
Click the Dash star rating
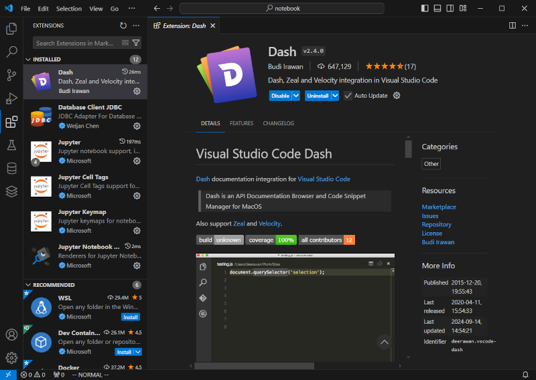pos(391,66)
